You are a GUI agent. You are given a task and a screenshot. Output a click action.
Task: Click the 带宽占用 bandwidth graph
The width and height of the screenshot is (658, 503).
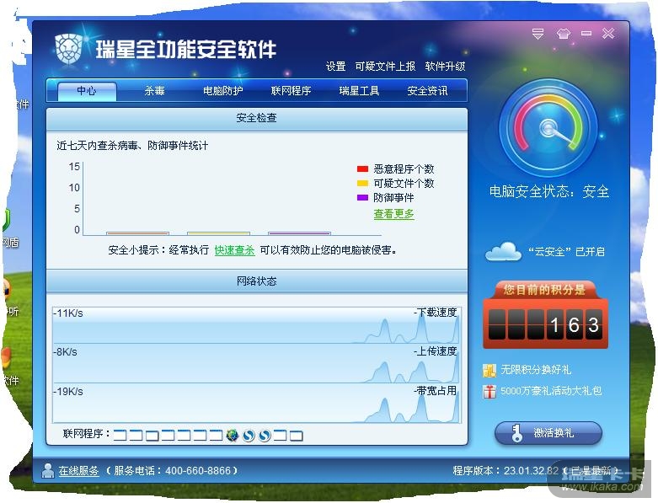[x=256, y=404]
